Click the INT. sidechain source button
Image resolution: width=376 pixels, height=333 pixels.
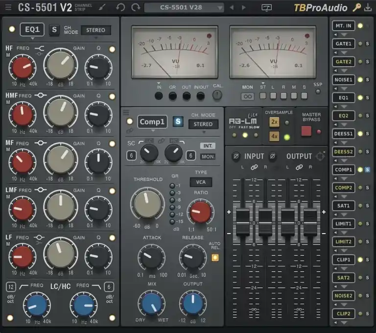pos(208,146)
